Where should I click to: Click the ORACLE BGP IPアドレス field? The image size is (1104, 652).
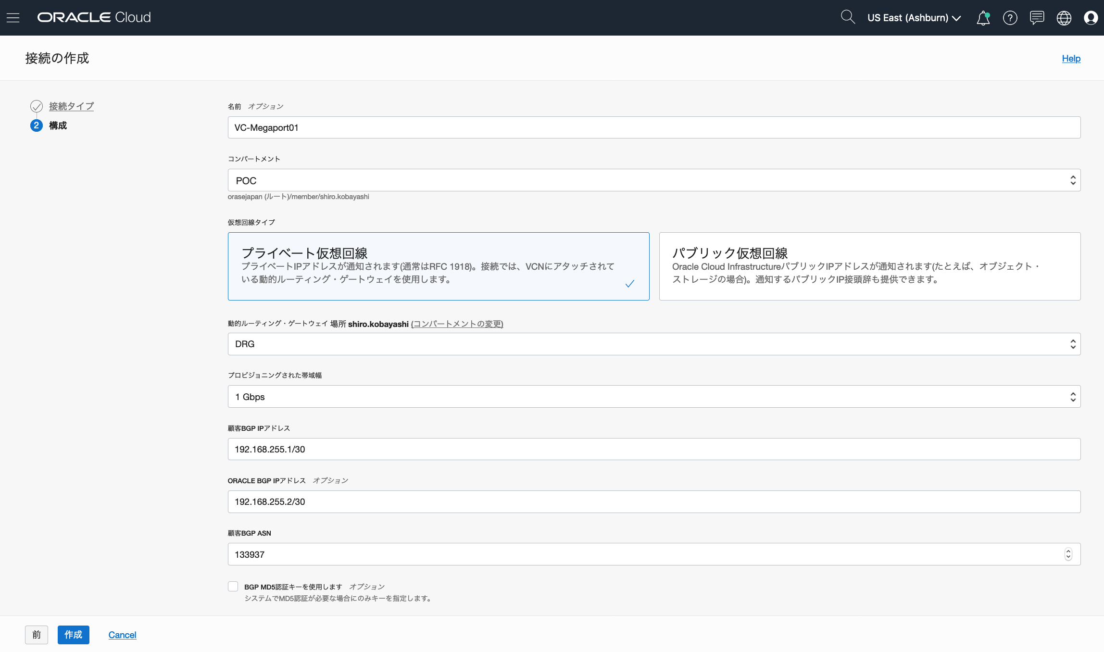(654, 502)
